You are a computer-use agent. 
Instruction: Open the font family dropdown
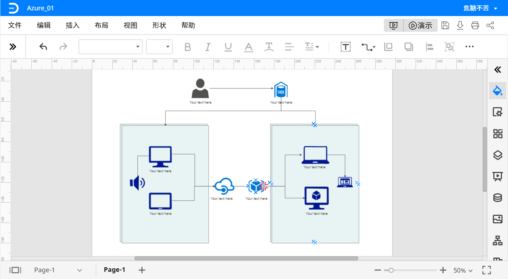[111, 47]
